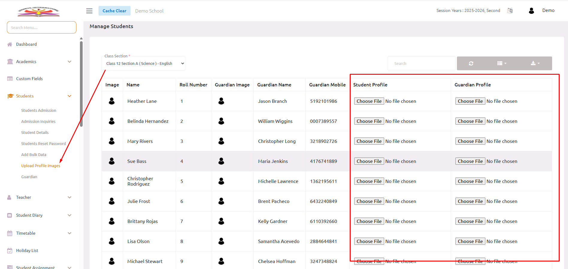The width and height of the screenshot is (568, 269).
Task: Click the language translate icon
Action: pyautogui.click(x=510, y=11)
